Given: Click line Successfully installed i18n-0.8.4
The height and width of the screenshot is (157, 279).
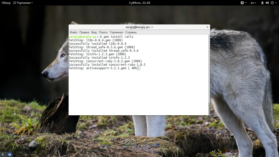Looking at the screenshot, I should tap(98, 44).
